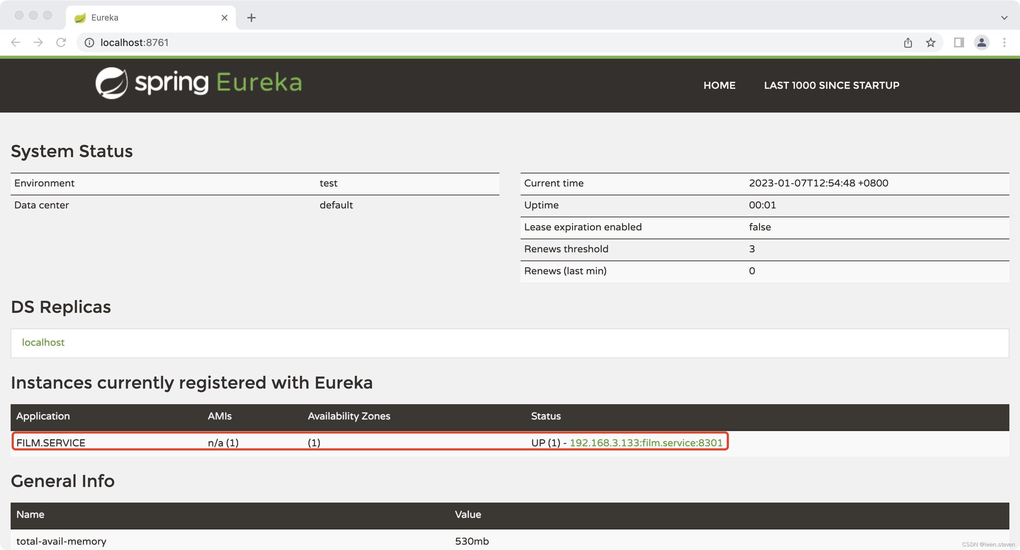1020x550 pixels.
Task: Open a new browser tab
Action: point(251,18)
